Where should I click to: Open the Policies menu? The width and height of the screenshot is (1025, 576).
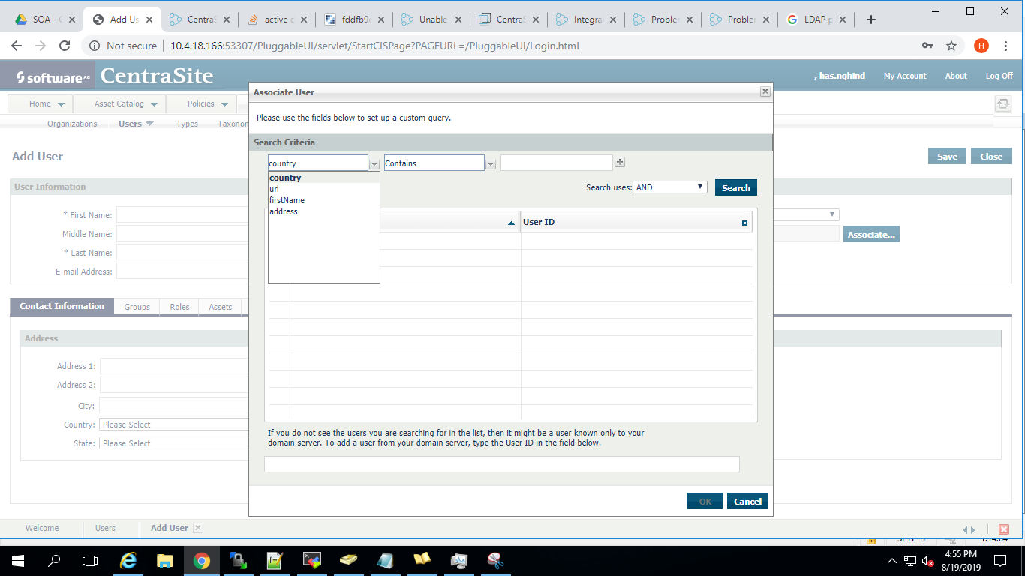point(208,103)
